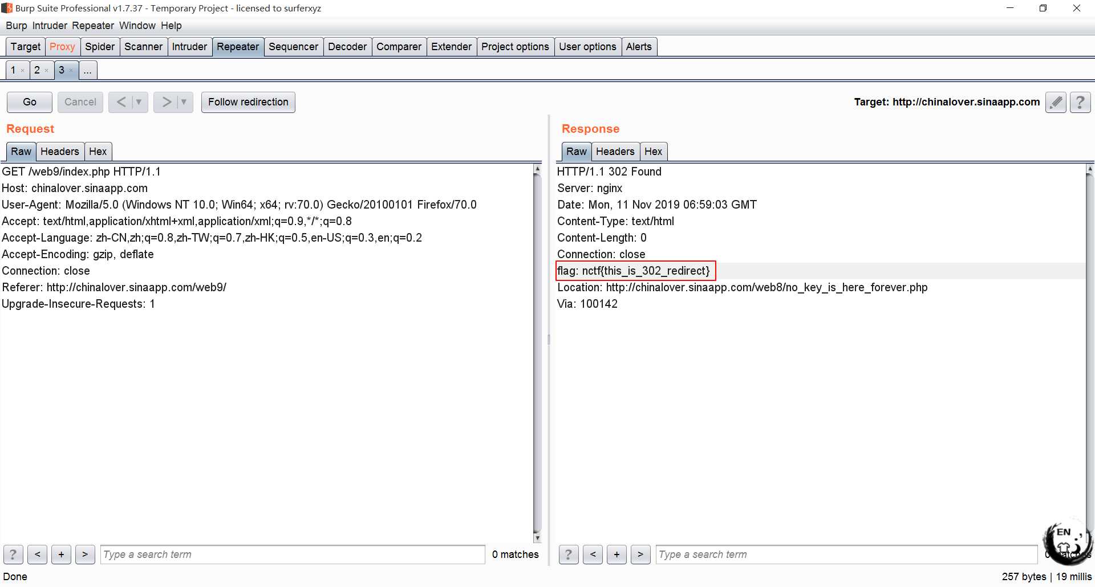Click the EN input method indicator

[x=1063, y=533]
